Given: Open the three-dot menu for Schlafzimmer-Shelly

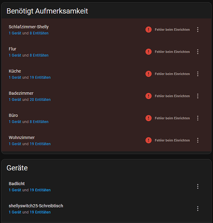Looking at the screenshot, I should click(x=197, y=29).
